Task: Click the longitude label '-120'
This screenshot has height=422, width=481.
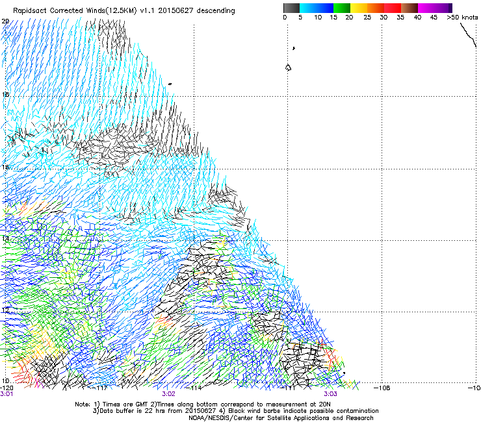Action: [x=6, y=388]
